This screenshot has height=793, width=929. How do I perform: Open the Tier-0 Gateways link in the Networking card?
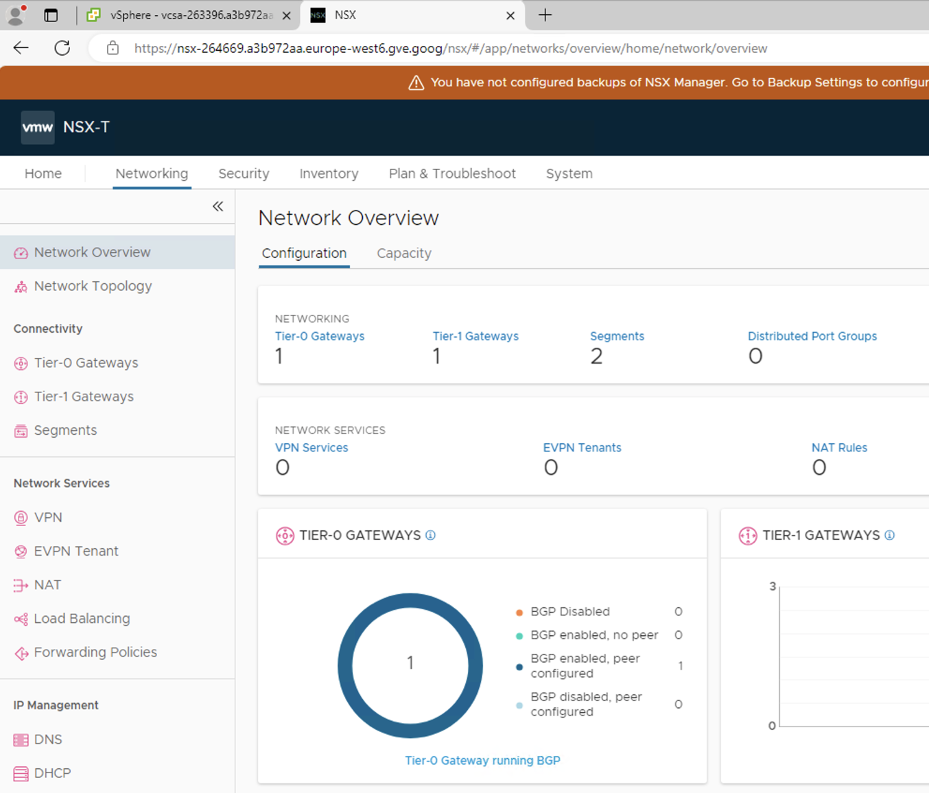click(320, 336)
